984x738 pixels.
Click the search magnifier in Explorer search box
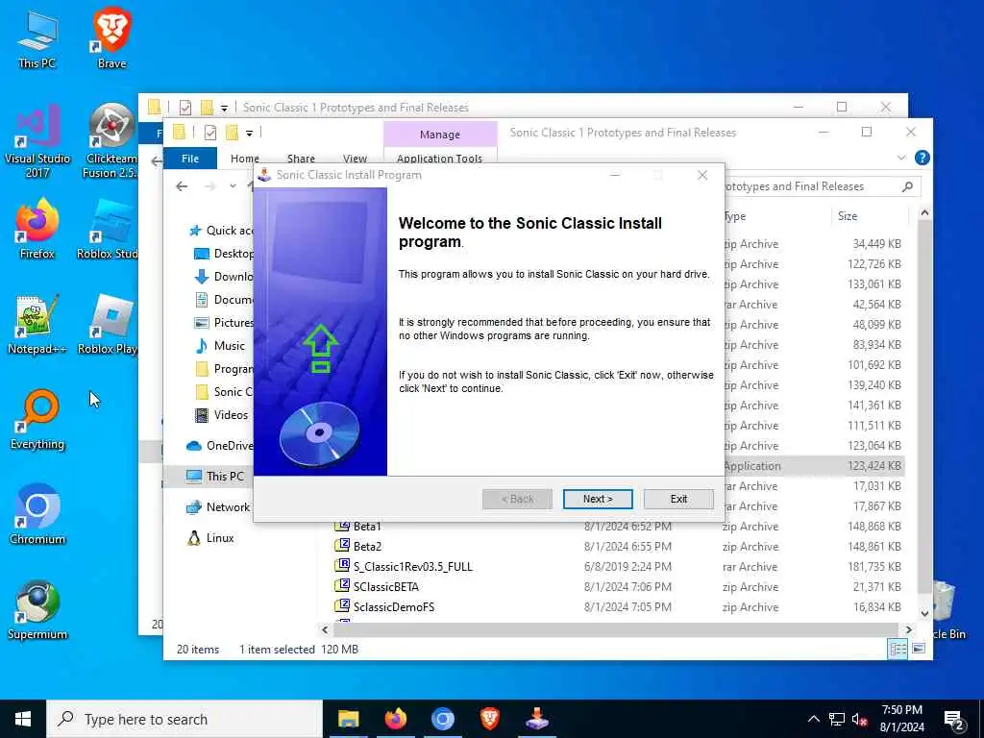tap(907, 186)
